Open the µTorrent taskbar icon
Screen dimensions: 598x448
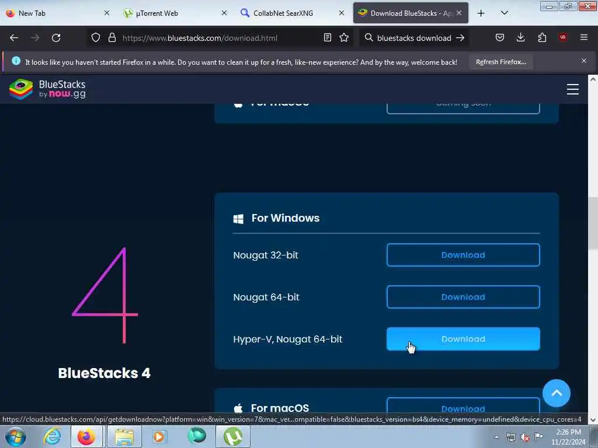click(233, 436)
